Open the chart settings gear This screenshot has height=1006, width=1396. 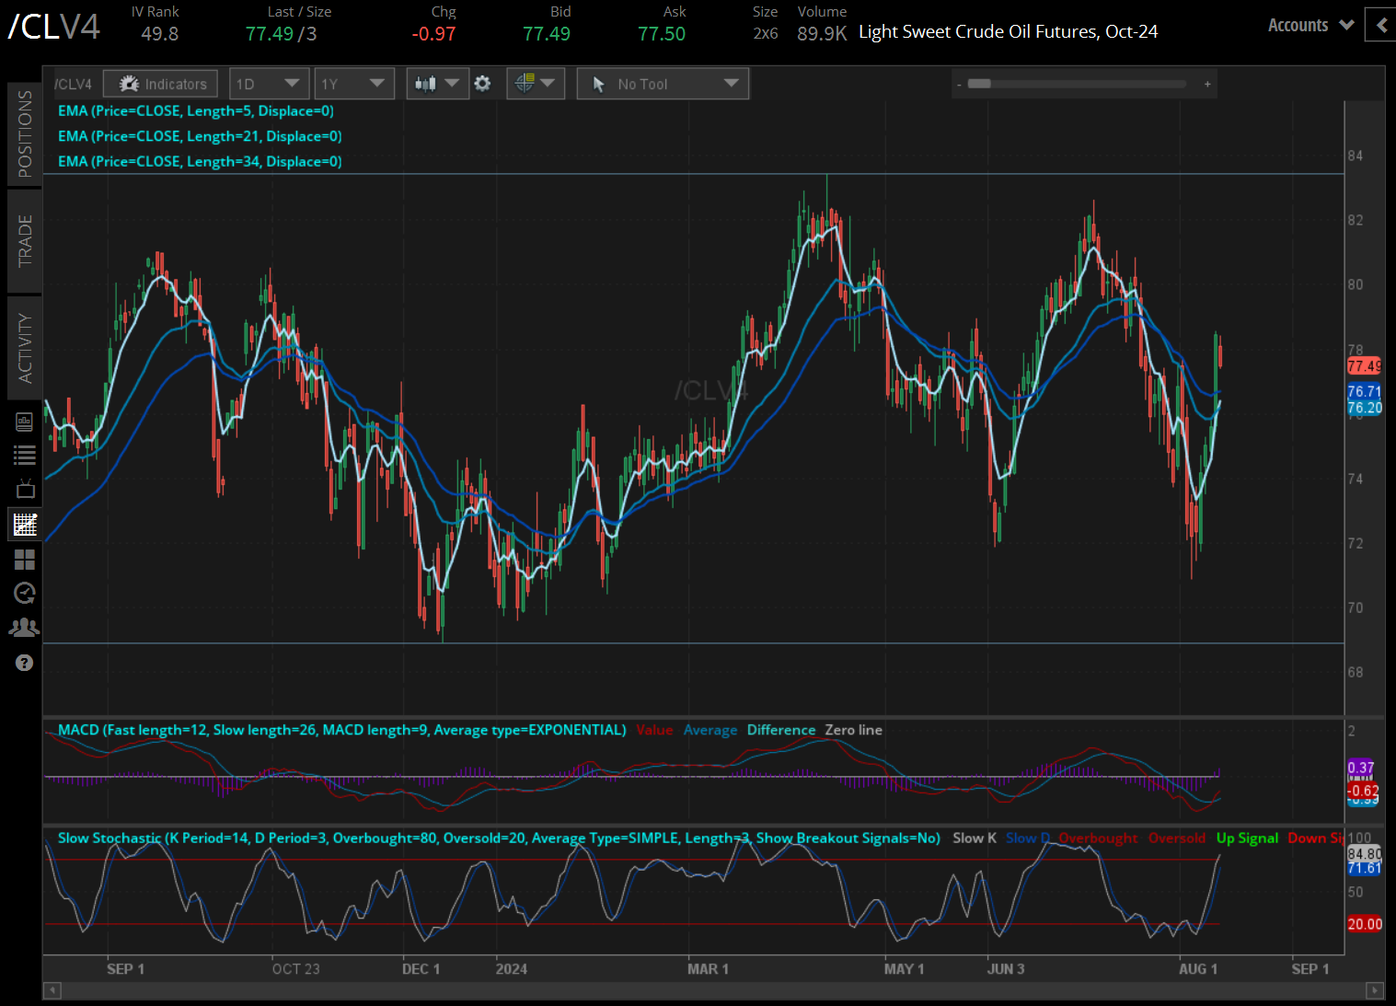482,83
